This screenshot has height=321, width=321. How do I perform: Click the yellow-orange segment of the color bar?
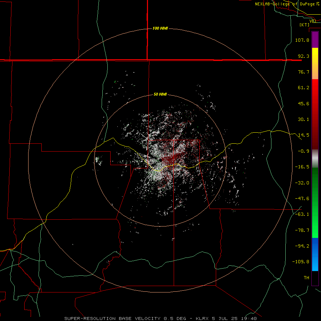point(315,63)
